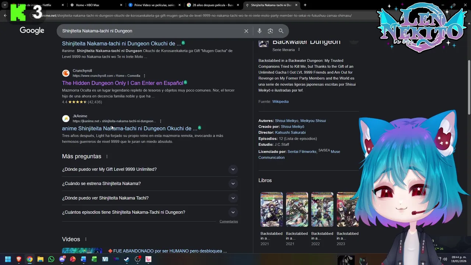This screenshot has width=471, height=265.
Task: Click the page vertical scrollbar
Action: tap(469, 87)
